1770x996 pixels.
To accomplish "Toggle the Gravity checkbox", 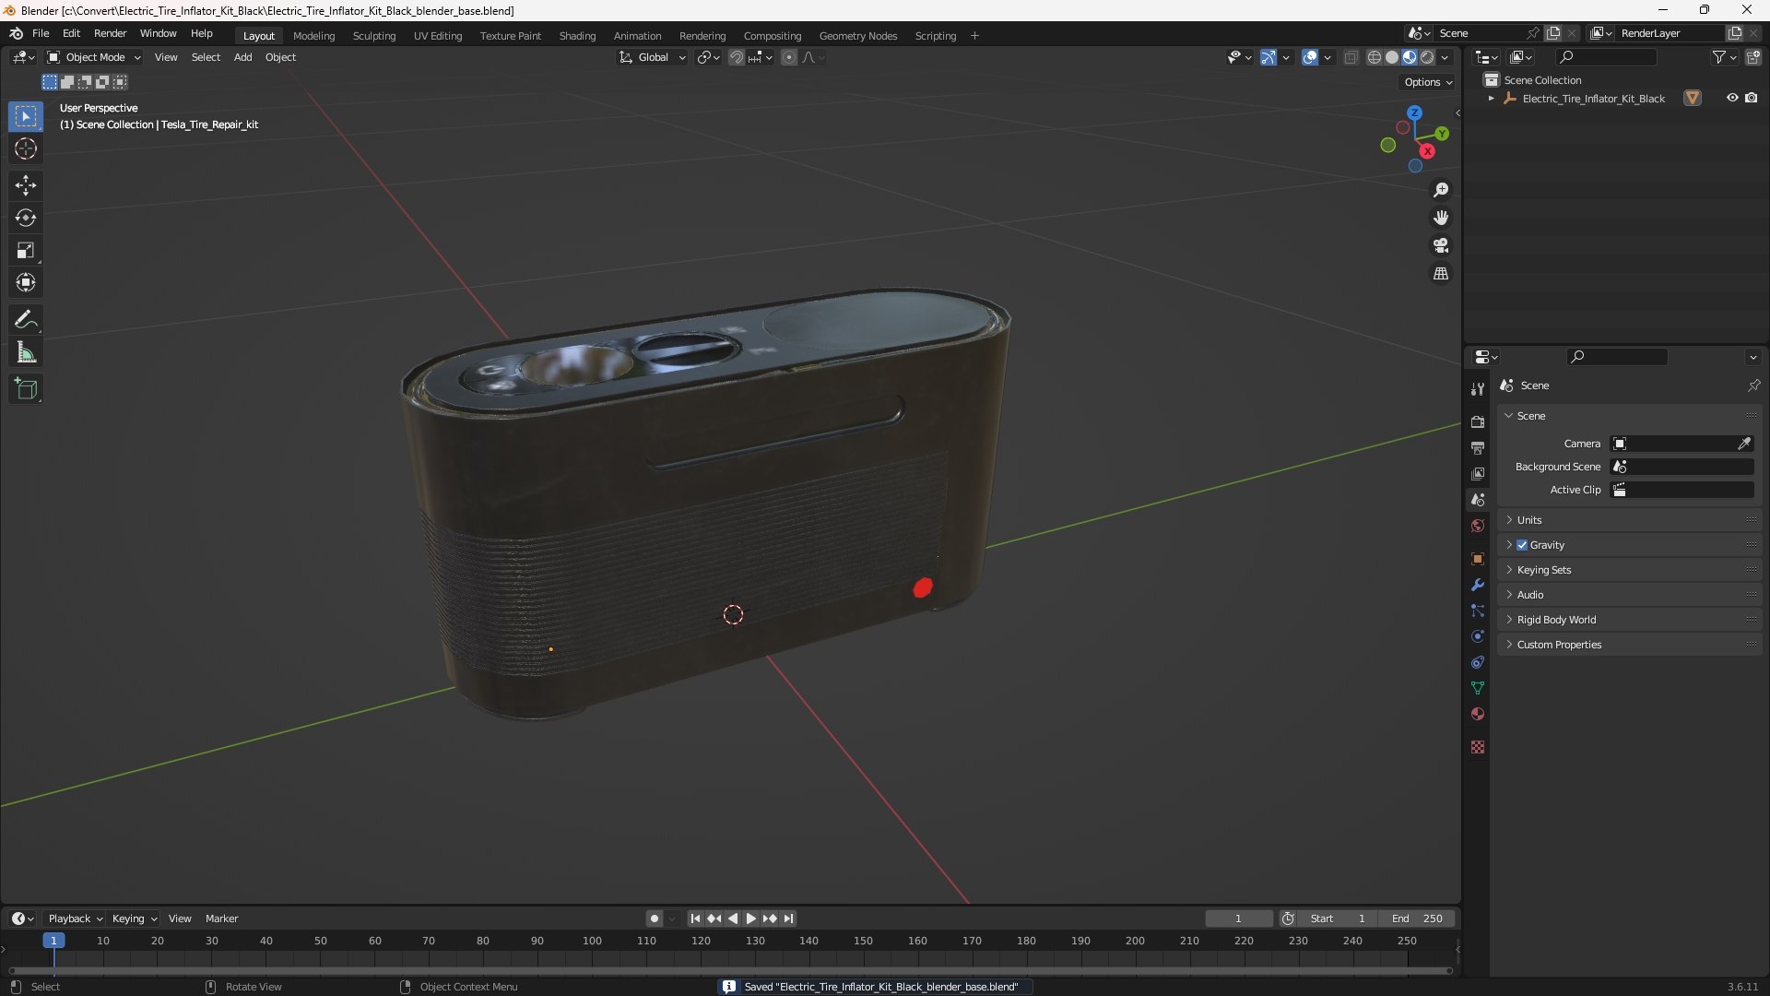I will point(1522,545).
